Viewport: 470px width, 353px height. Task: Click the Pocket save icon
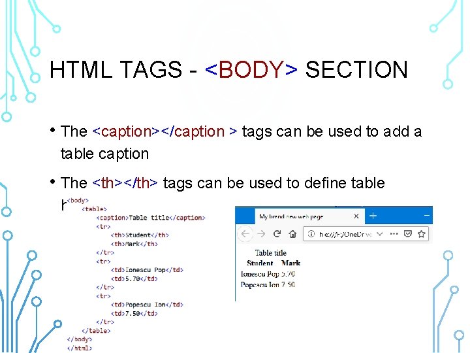click(x=407, y=234)
